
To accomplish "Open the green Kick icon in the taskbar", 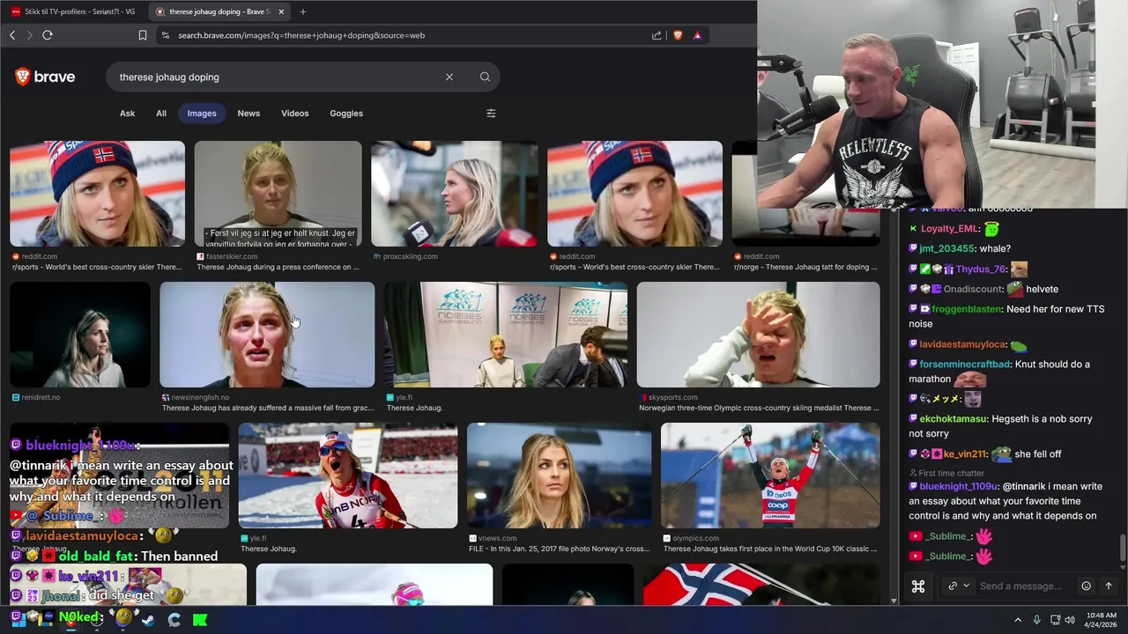I will pos(200,620).
